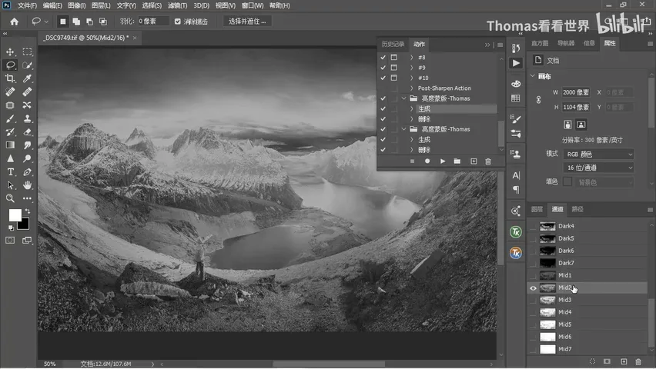This screenshot has height=369, width=656.
Task: Click the Select and Mask button
Action: point(247,22)
